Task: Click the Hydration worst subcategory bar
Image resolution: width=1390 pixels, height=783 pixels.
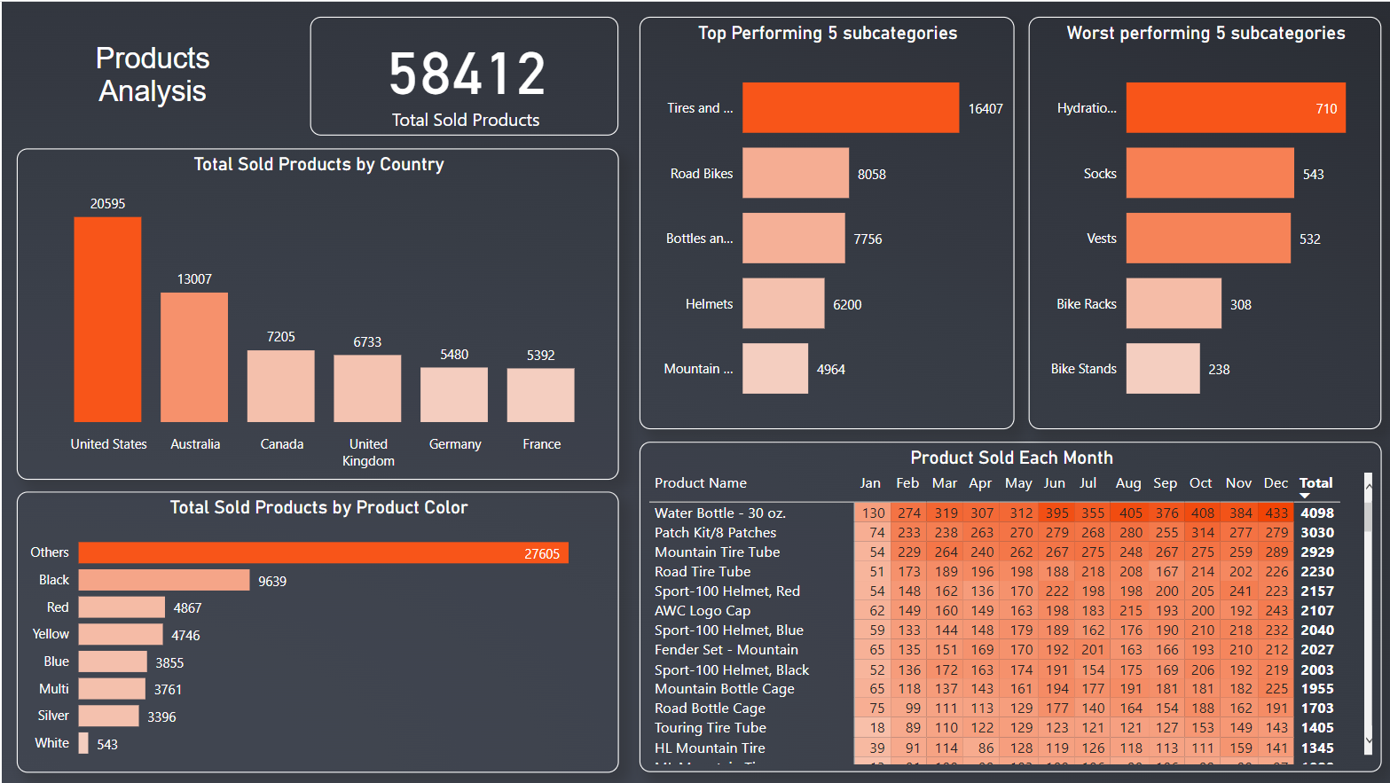Action: click(x=1235, y=108)
